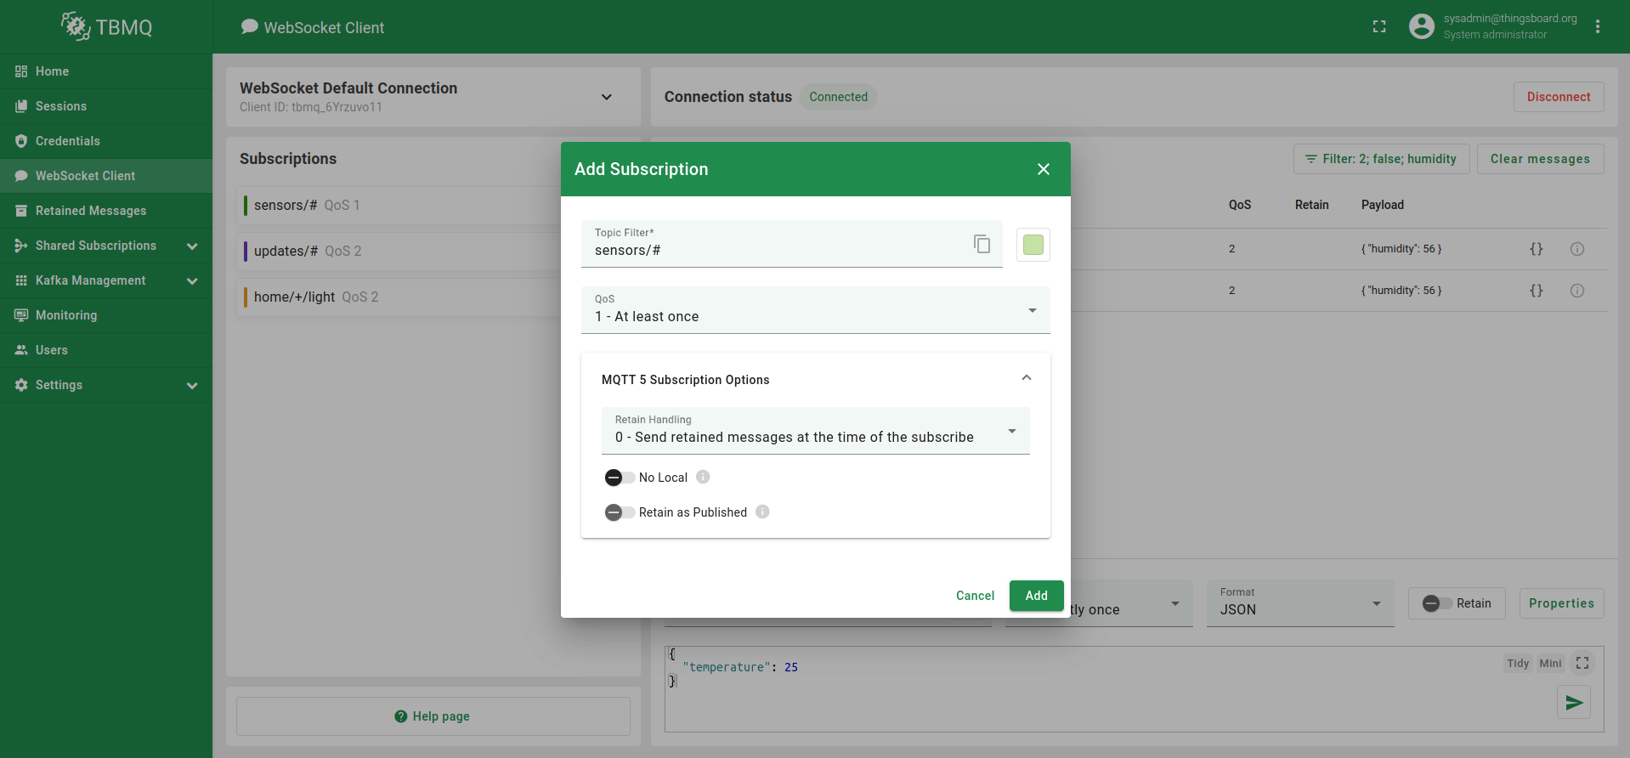The width and height of the screenshot is (1630, 758).
Task: Cancel adding the subscription
Action: pyautogui.click(x=975, y=596)
